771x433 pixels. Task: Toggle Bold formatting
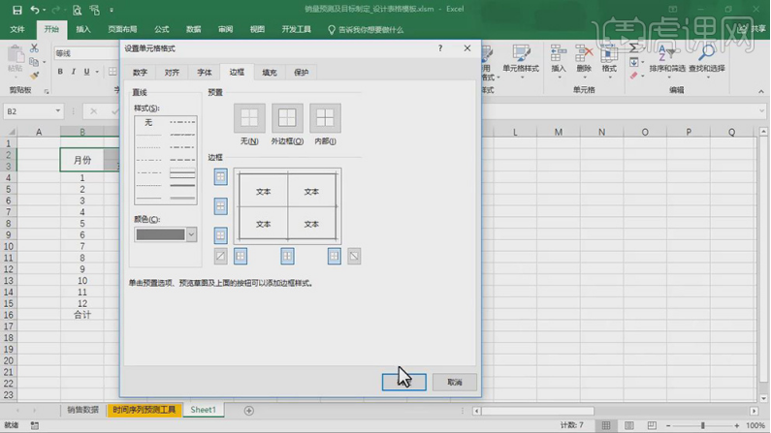click(x=60, y=72)
